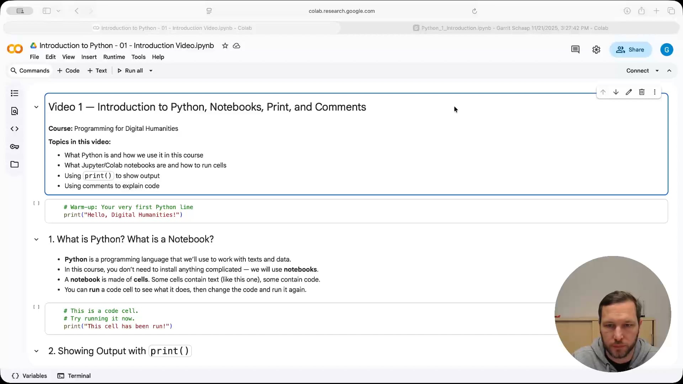Viewport: 683px width, 384px height.
Task: Open the Help menu
Action: pos(158,57)
